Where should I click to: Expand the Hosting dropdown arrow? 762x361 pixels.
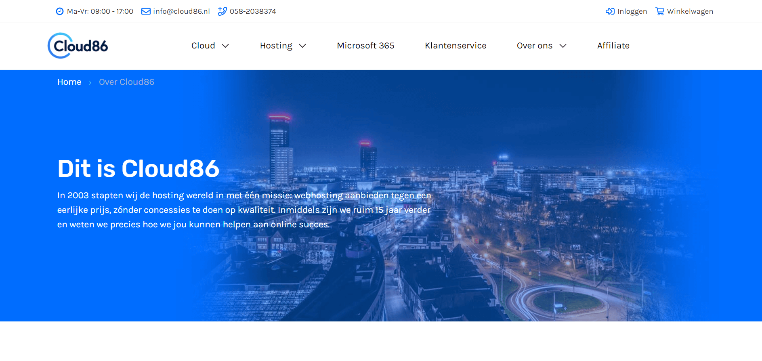pyautogui.click(x=302, y=46)
